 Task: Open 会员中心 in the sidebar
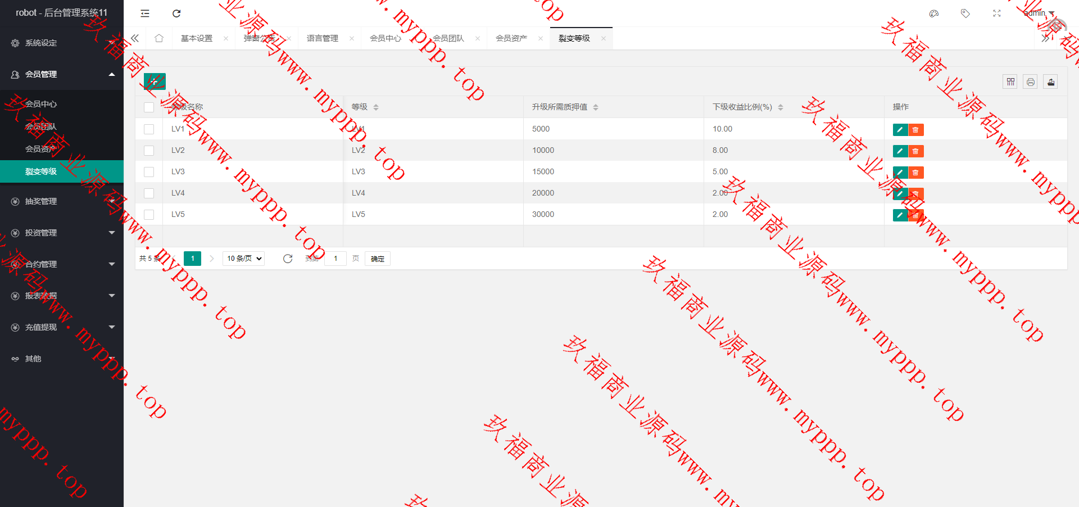[x=41, y=104]
